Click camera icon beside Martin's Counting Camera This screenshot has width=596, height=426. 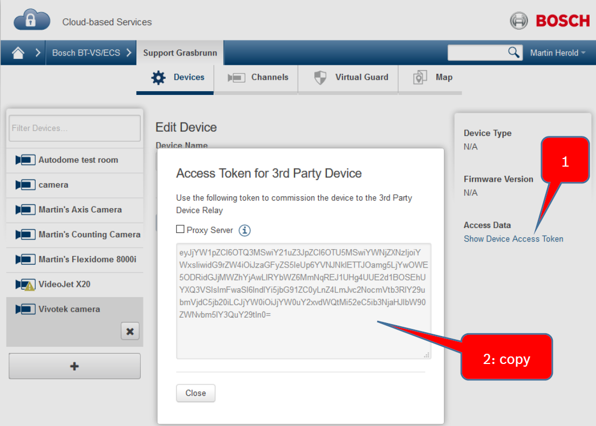coord(25,235)
